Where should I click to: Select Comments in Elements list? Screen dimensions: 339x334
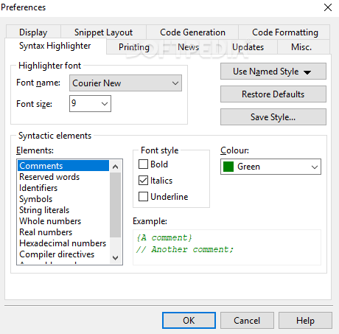coord(63,166)
